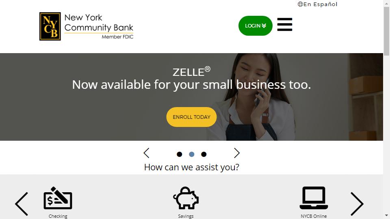Select the NYCB Online laptop icon
The width and height of the screenshot is (390, 219).
(x=314, y=198)
